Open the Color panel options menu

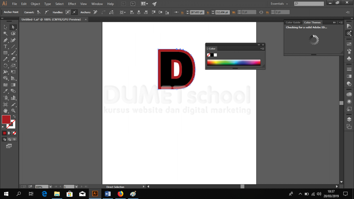click(x=262, y=48)
